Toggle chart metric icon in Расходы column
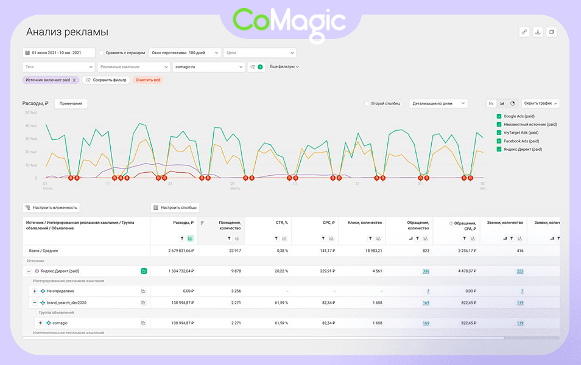 [190, 238]
